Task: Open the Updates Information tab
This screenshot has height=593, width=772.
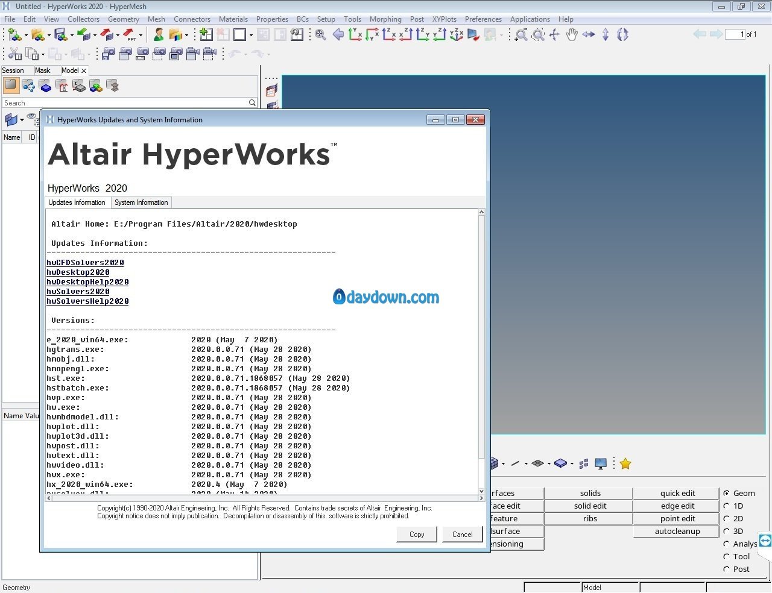Action: point(77,202)
